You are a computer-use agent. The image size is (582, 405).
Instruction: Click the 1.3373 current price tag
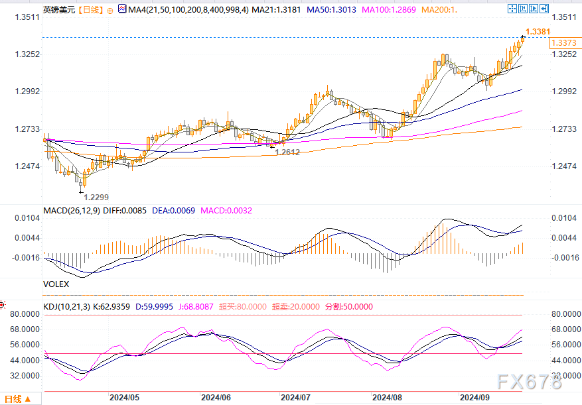pyautogui.click(x=563, y=42)
